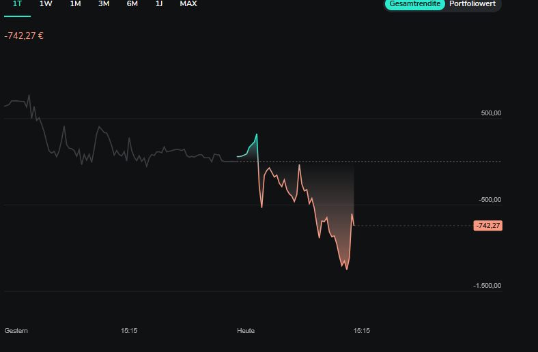Click the Heute time axis label
The image size is (538, 352).
pyautogui.click(x=246, y=331)
